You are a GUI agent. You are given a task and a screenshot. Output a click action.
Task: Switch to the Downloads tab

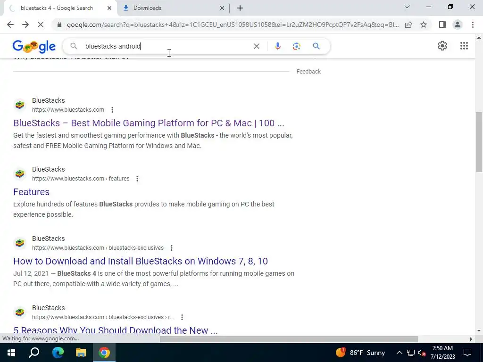173,8
